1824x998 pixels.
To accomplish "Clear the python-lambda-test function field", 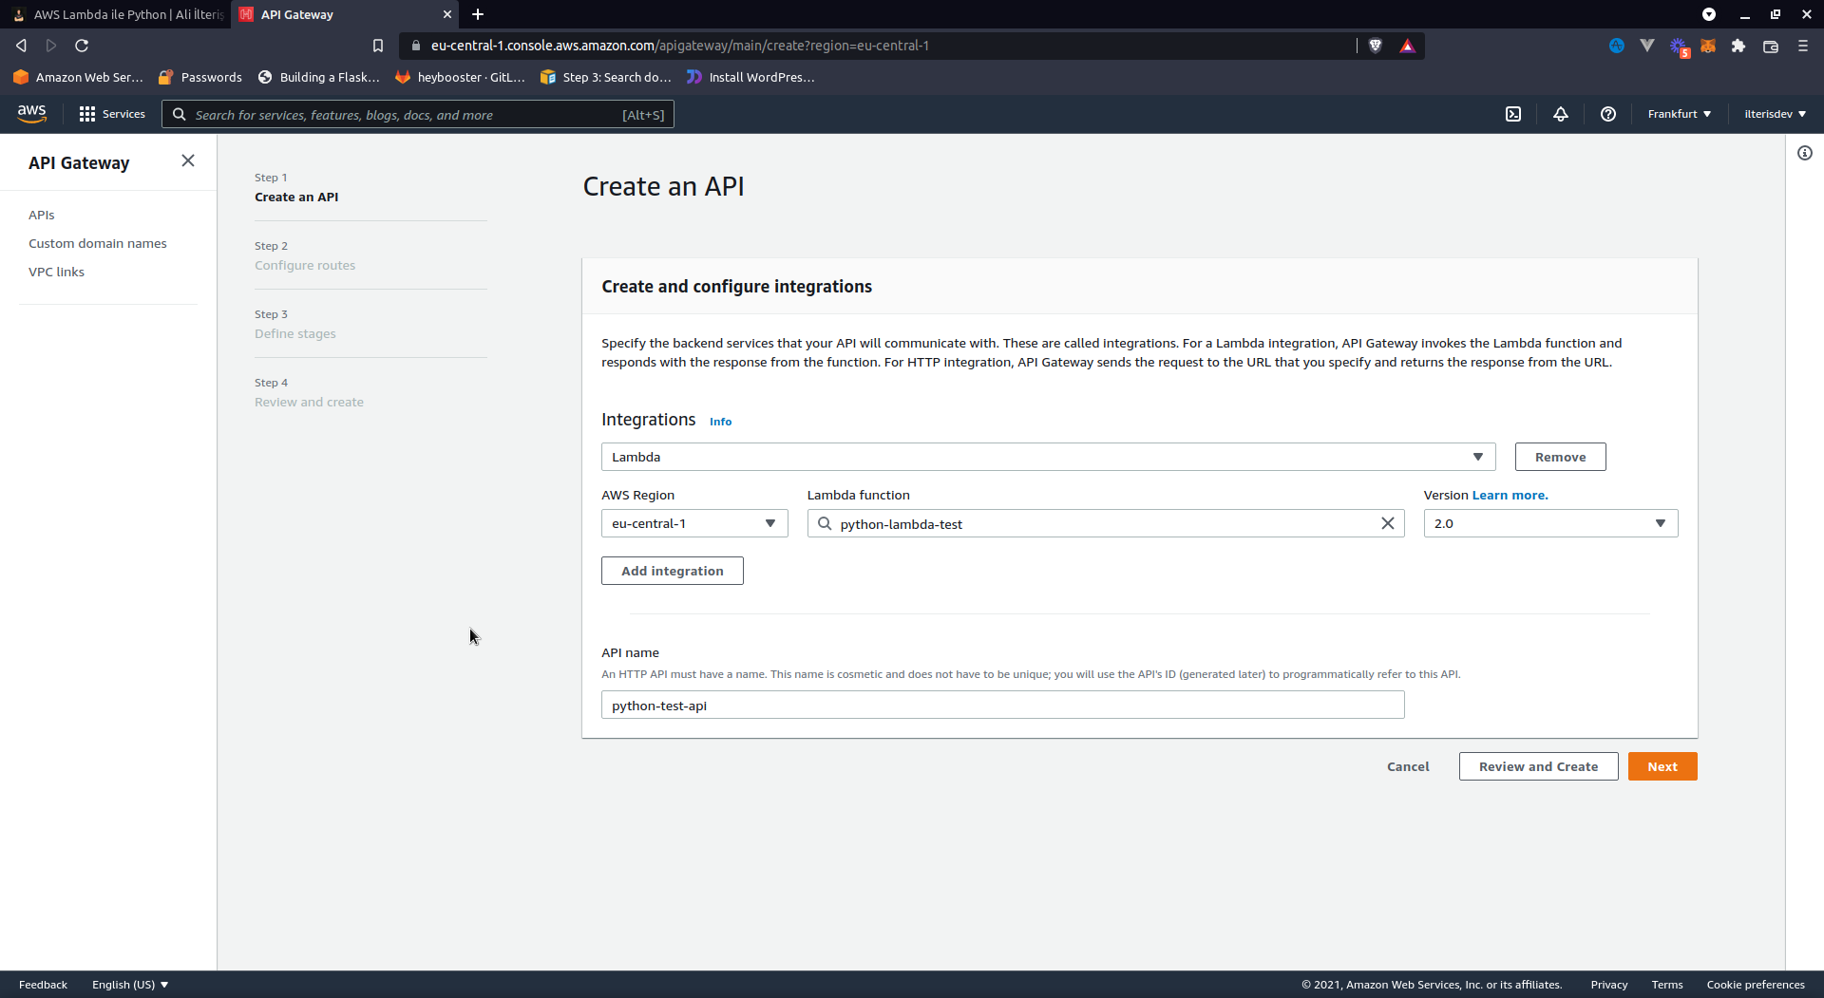I will click(x=1387, y=523).
